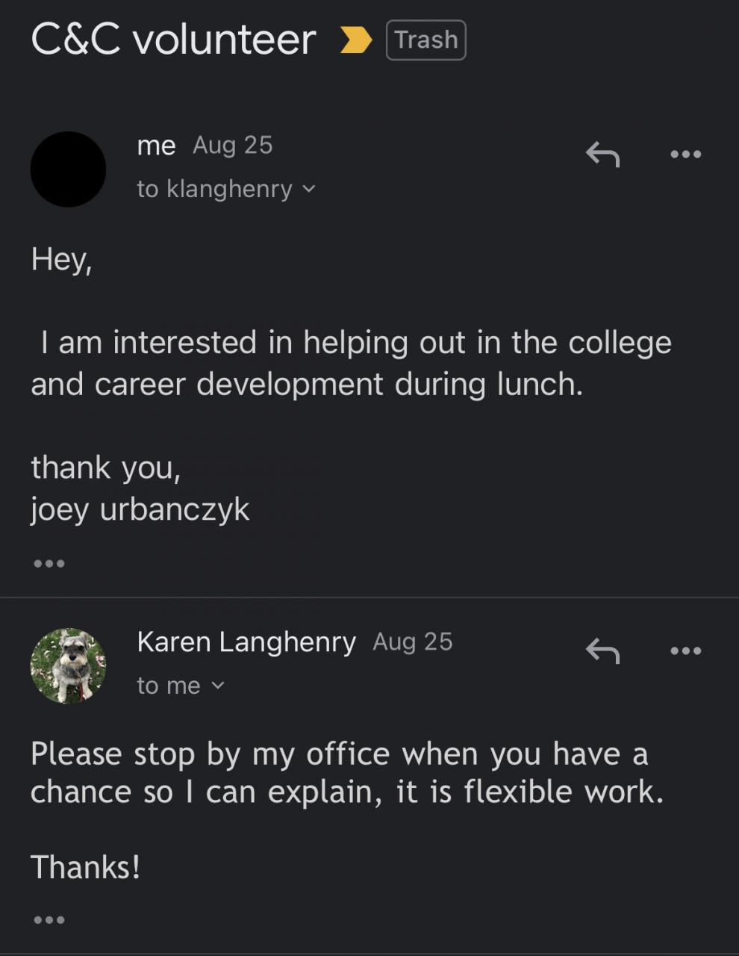Tap the black sender avatar circle

click(x=68, y=169)
